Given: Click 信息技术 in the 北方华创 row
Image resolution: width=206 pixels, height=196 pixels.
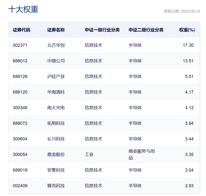Looking at the screenshot, I should click(93, 45).
